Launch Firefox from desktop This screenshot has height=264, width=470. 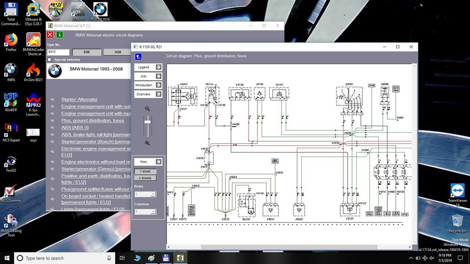tap(11, 42)
